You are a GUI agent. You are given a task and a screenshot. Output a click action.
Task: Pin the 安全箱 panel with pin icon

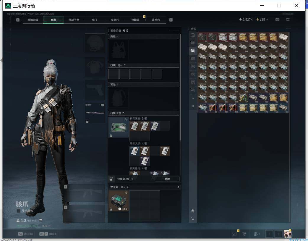(x=178, y=187)
